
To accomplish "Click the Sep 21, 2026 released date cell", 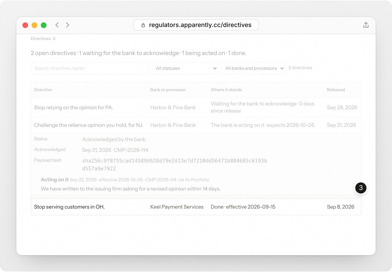I will 341,125.
